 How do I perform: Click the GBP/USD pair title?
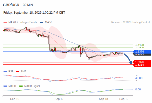(11, 5)
